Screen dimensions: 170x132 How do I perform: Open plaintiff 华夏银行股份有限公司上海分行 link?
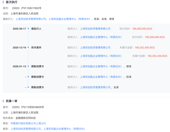pos(28,123)
